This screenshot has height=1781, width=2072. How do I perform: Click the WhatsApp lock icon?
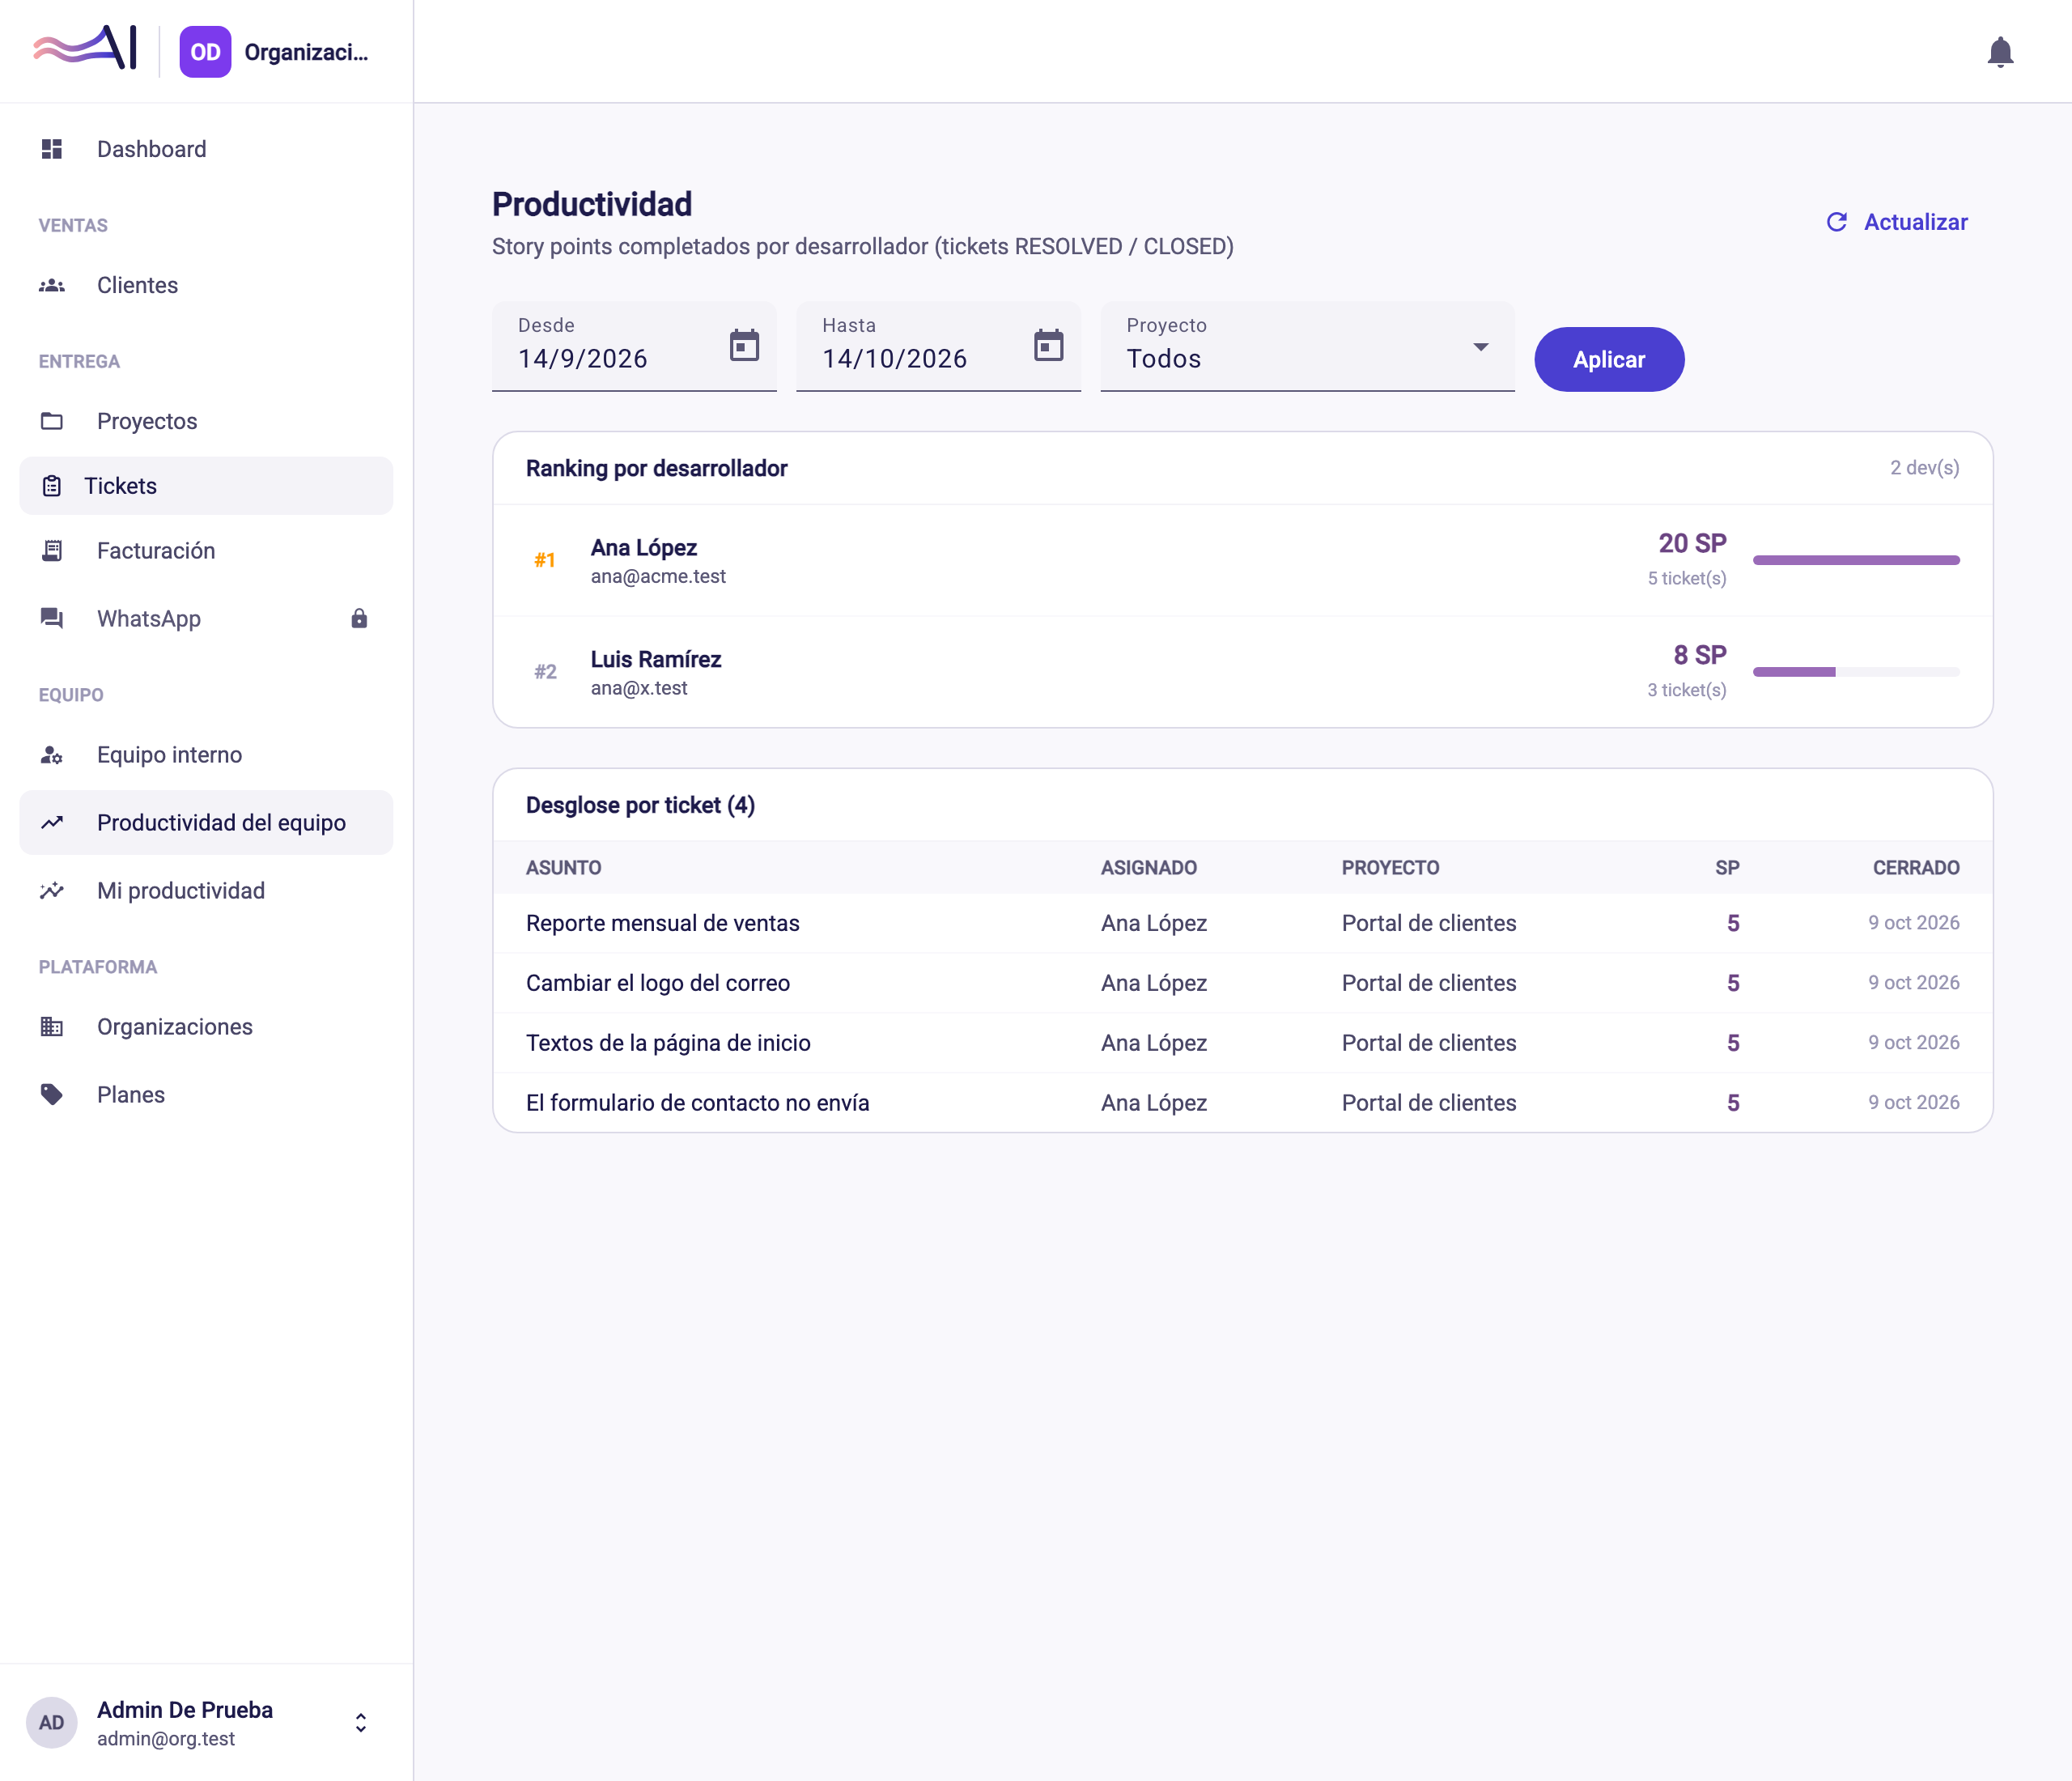359,618
